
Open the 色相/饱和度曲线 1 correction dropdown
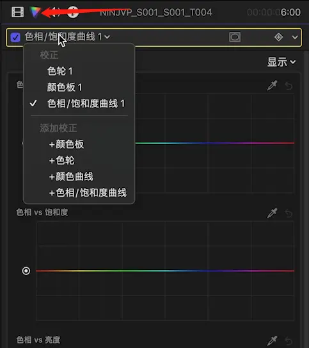click(x=67, y=37)
